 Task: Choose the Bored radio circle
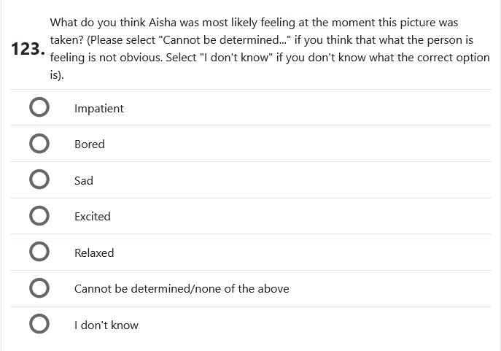point(39,144)
